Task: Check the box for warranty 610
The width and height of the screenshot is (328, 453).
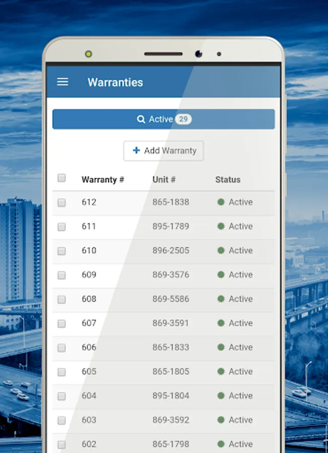Action: click(61, 251)
